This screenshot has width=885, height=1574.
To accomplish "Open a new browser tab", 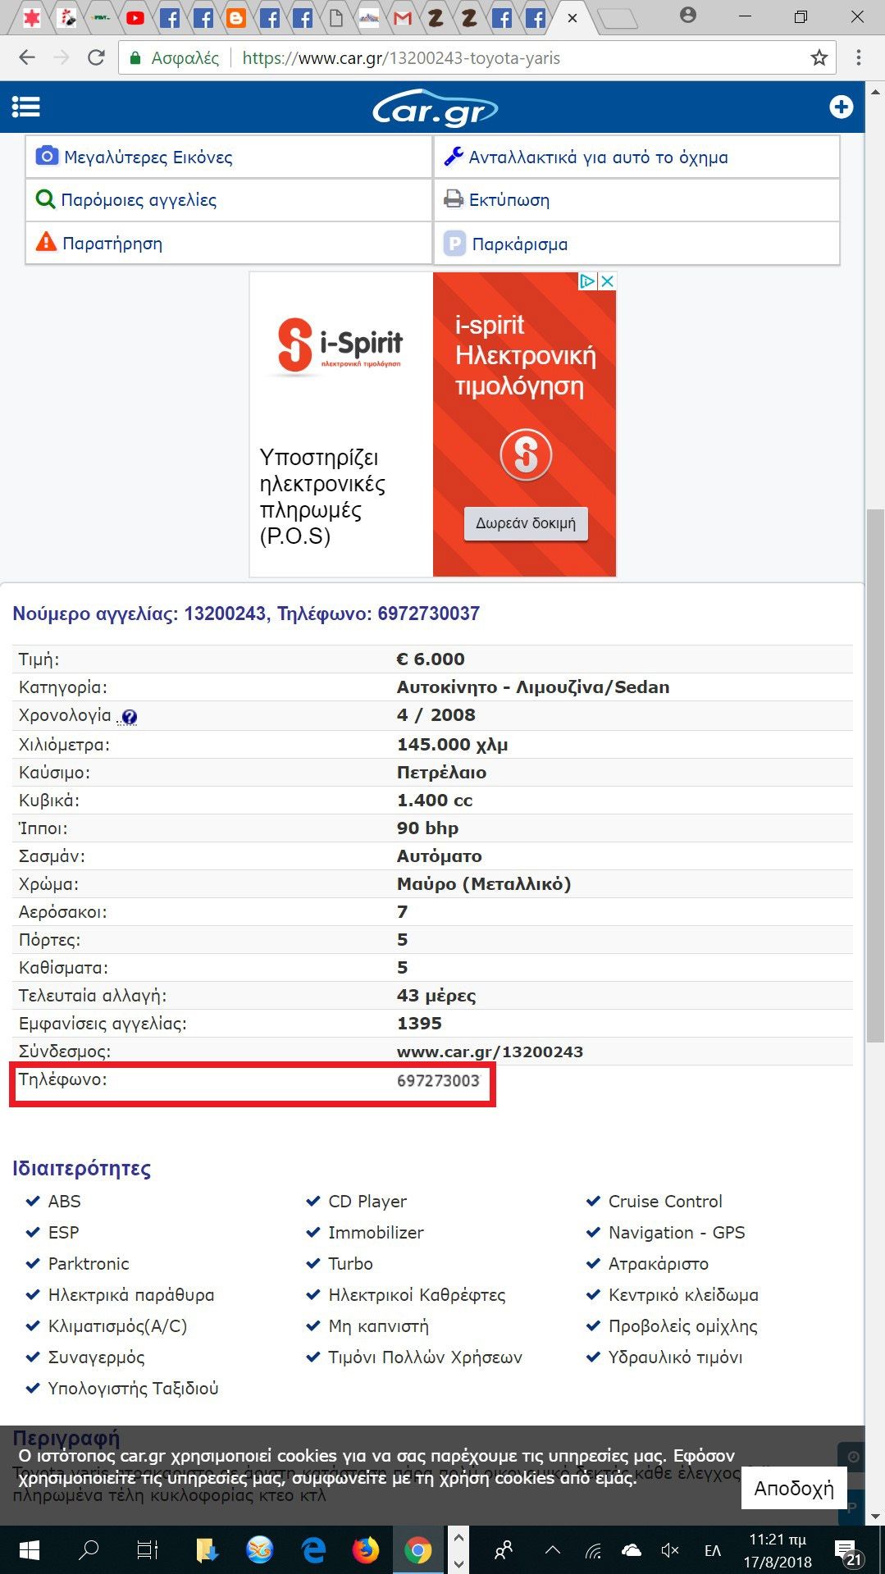I will point(618,18).
